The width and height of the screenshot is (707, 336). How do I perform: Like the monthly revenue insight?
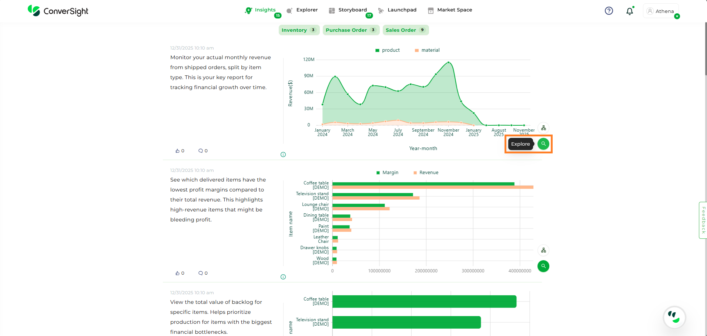[178, 151]
